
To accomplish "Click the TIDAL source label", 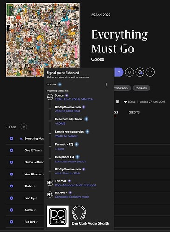I will [x=129, y=102].
